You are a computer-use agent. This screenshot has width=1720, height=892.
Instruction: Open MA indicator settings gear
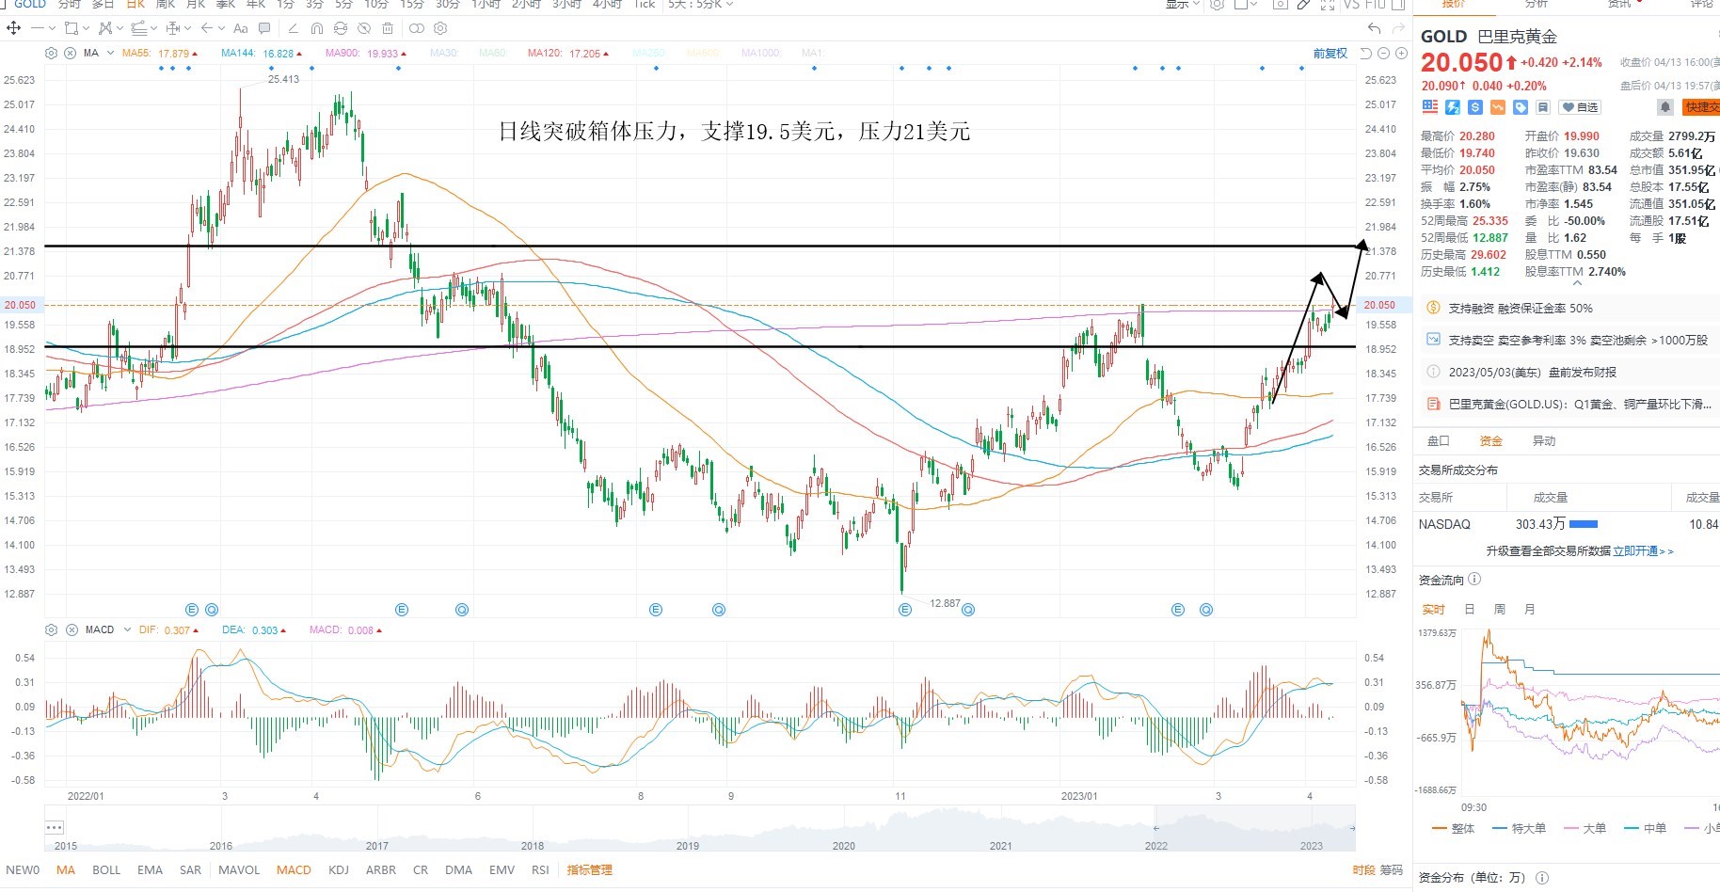point(51,53)
